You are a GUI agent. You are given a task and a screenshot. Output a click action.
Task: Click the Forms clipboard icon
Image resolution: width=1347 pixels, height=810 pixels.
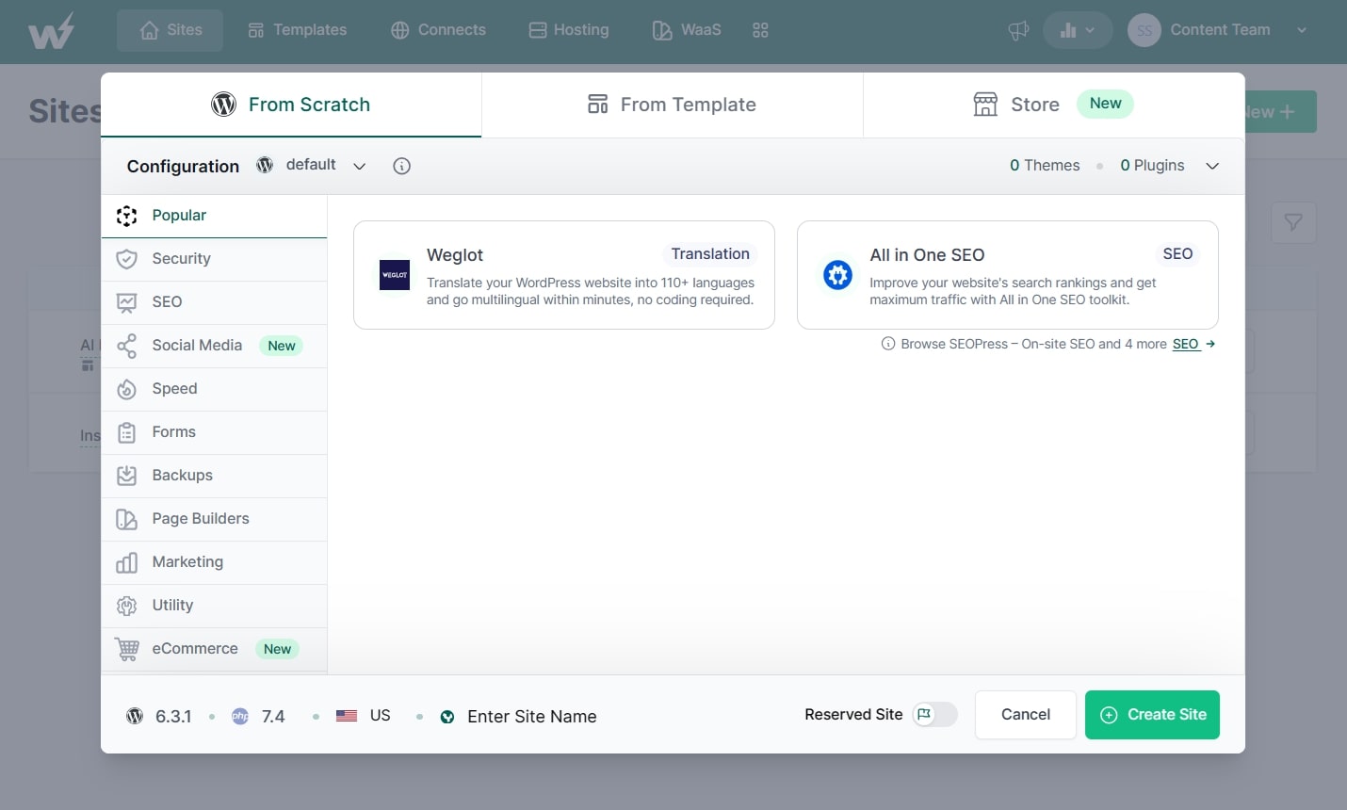(127, 432)
